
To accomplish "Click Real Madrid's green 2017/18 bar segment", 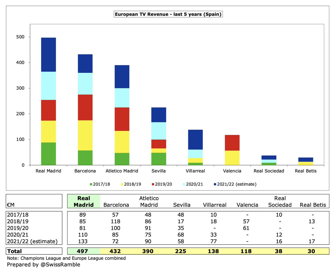I will (x=48, y=154).
